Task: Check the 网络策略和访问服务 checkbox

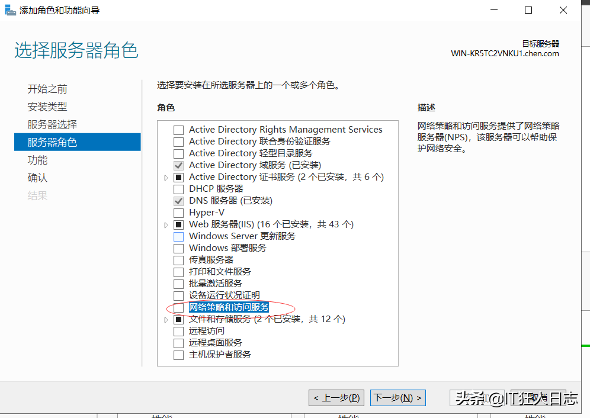Action: [x=178, y=308]
